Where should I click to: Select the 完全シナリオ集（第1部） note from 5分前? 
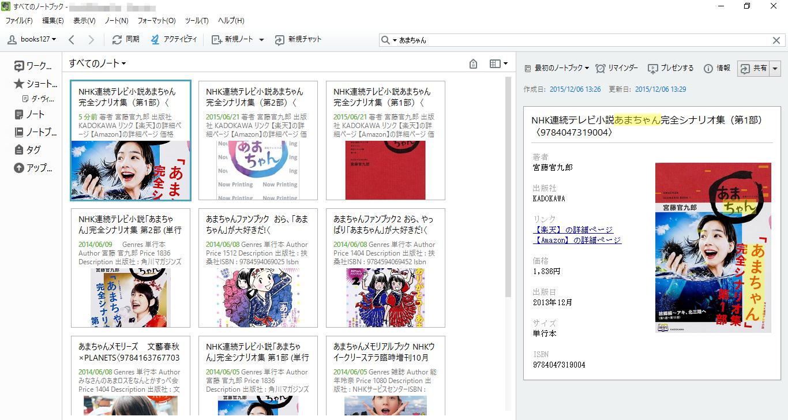[131, 141]
